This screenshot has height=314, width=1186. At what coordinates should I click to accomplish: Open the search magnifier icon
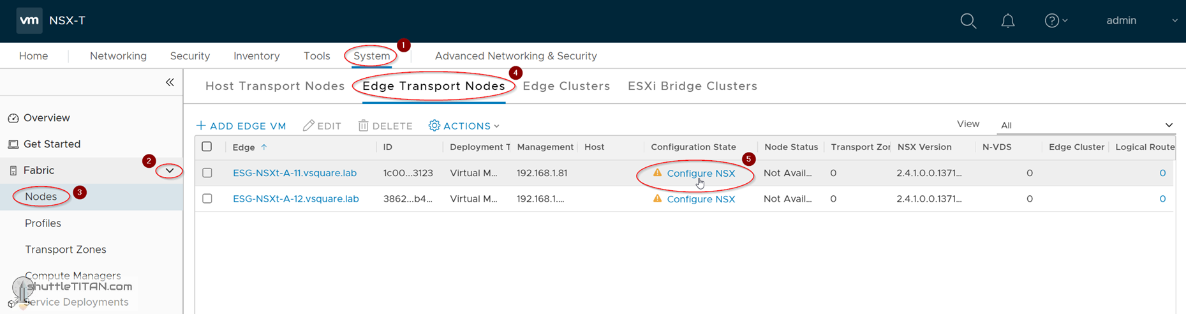coord(968,21)
